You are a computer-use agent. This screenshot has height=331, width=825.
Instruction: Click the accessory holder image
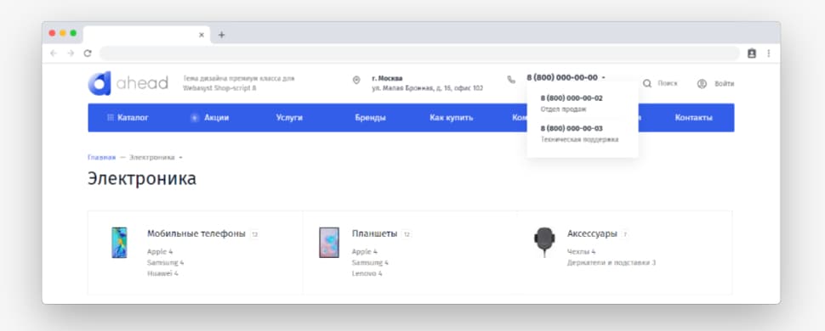[x=544, y=242]
